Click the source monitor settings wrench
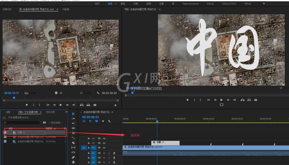Image resolution: width=289 pixels, height=165 pixels. coord(98,93)
